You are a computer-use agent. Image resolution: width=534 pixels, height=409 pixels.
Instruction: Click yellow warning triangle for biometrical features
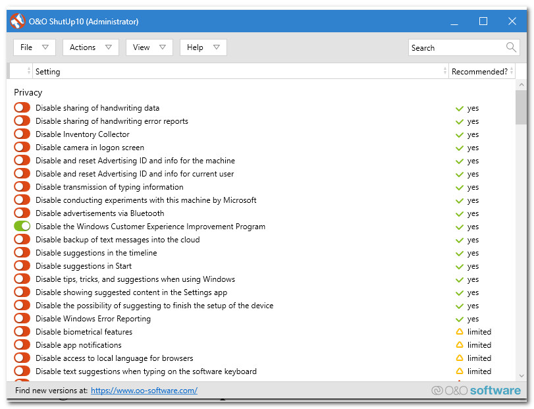[x=460, y=331]
